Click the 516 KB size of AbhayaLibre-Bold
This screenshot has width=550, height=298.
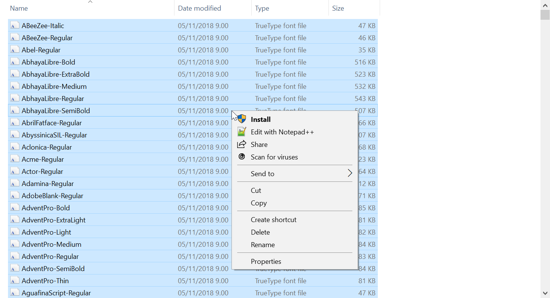365,62
